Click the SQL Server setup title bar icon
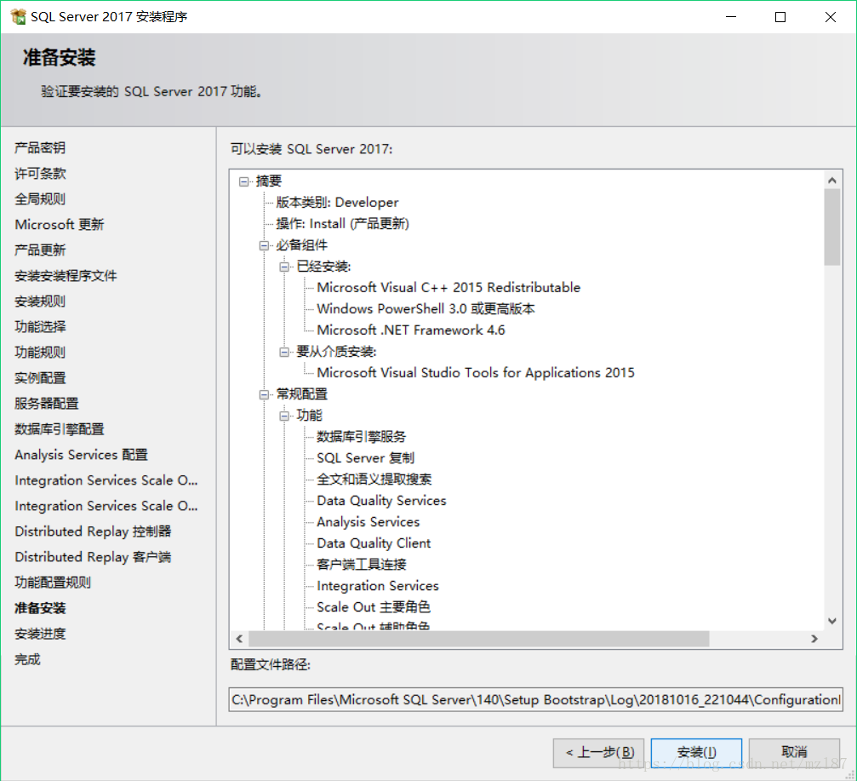857x781 pixels. pos(18,17)
